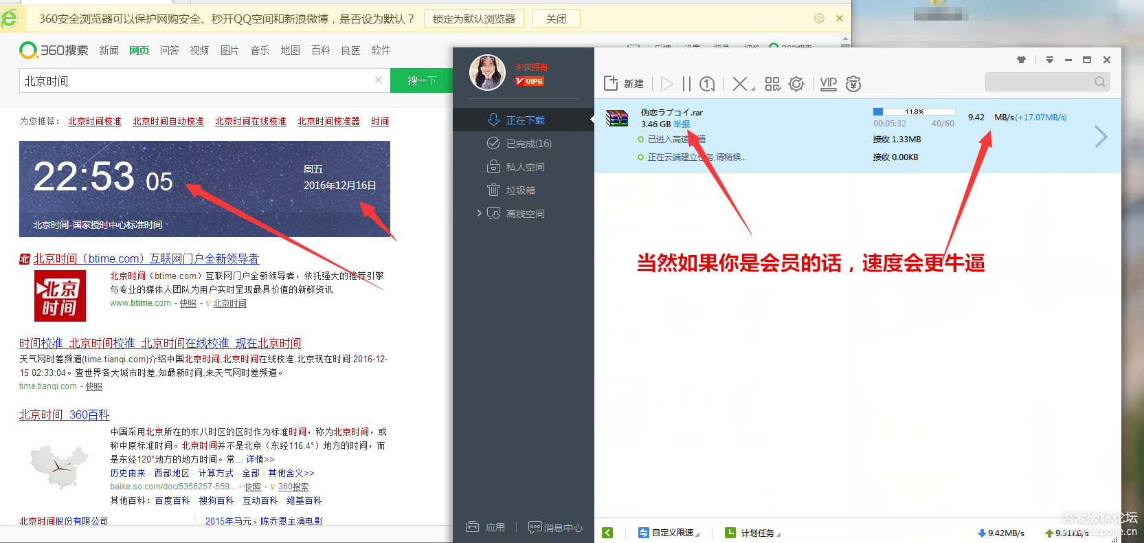Open 地图 tab in 360 search
The width and height of the screenshot is (1144, 543).
pyautogui.click(x=290, y=50)
